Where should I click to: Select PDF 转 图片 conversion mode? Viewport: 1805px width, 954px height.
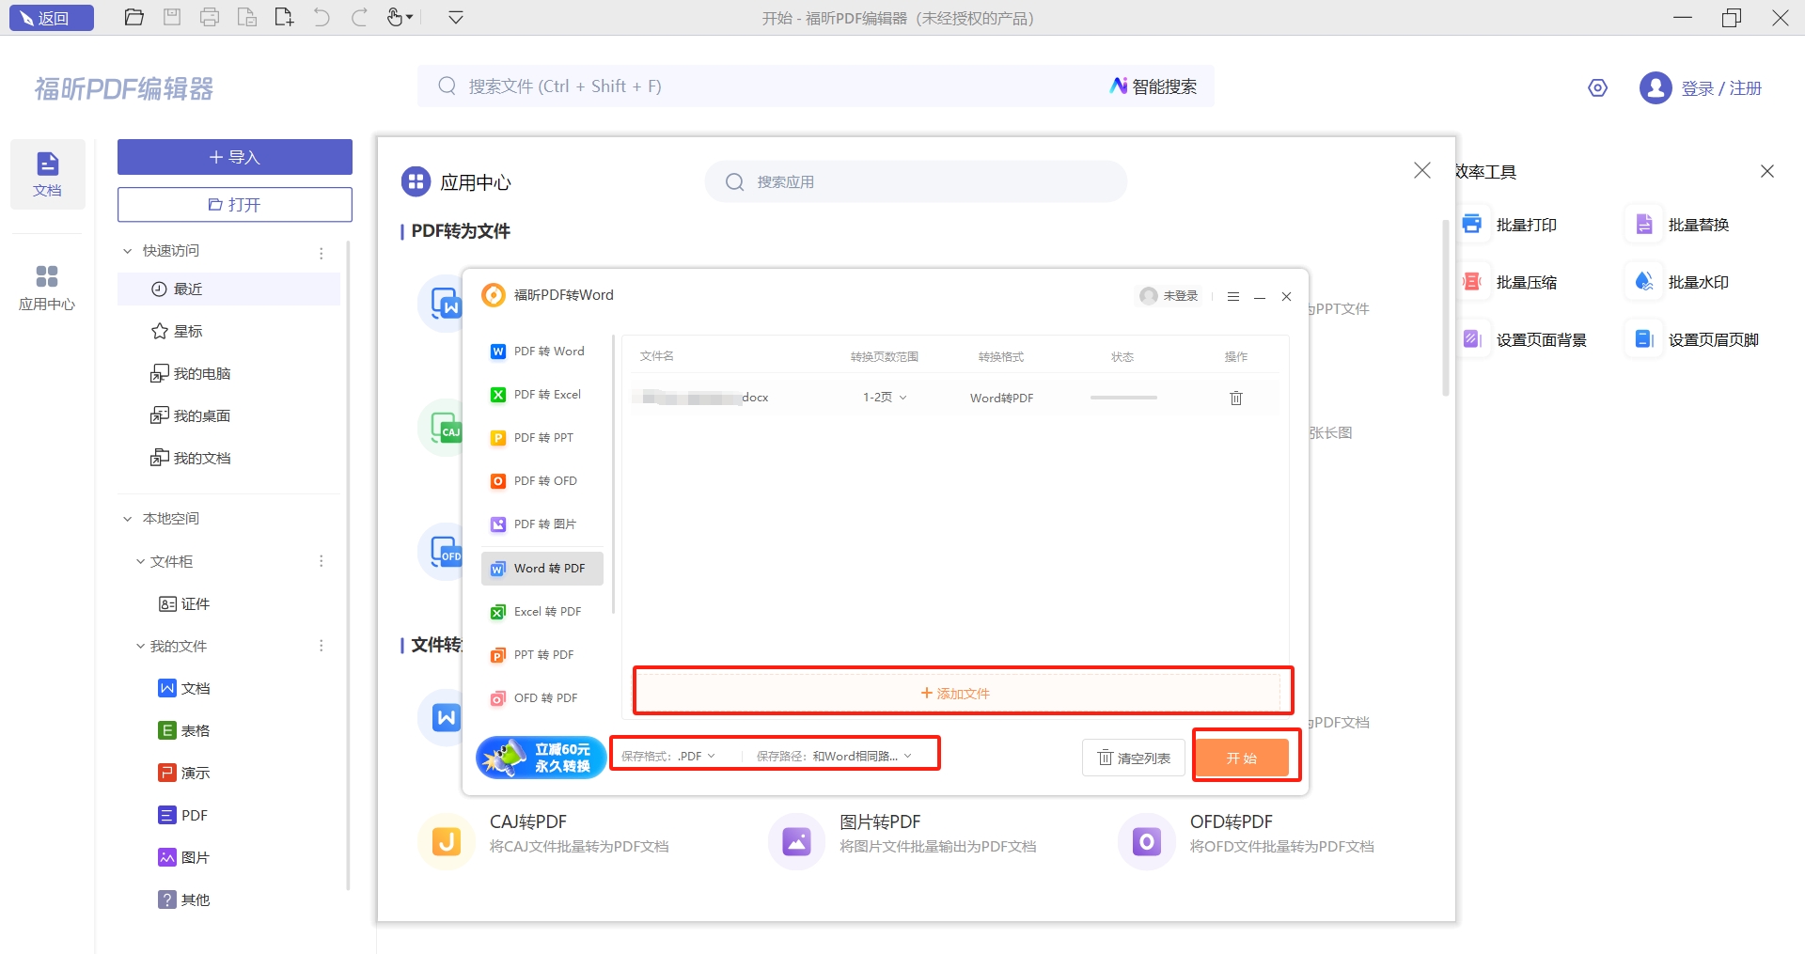[x=542, y=524]
